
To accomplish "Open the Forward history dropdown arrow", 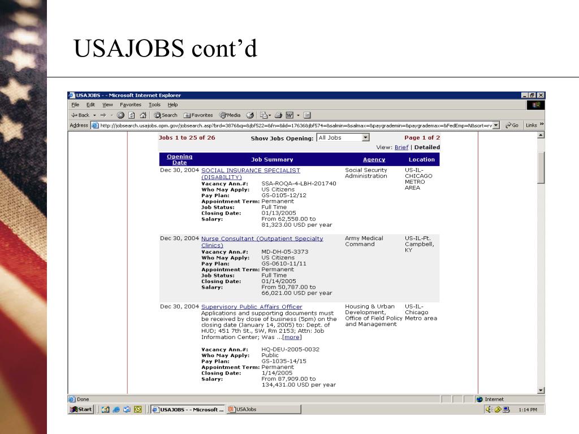I will point(111,115).
